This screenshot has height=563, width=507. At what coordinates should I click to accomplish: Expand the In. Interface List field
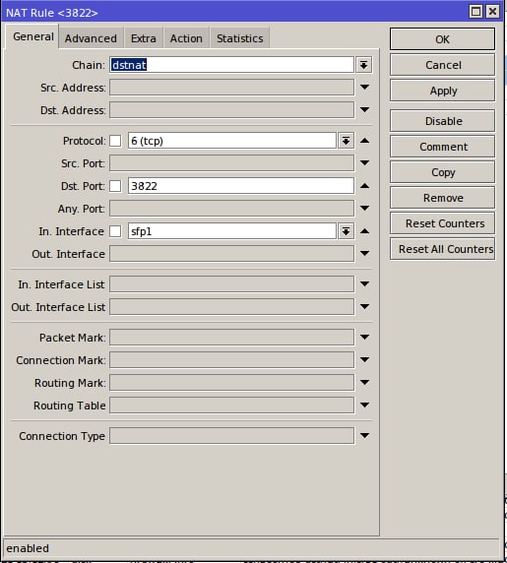[x=364, y=284]
